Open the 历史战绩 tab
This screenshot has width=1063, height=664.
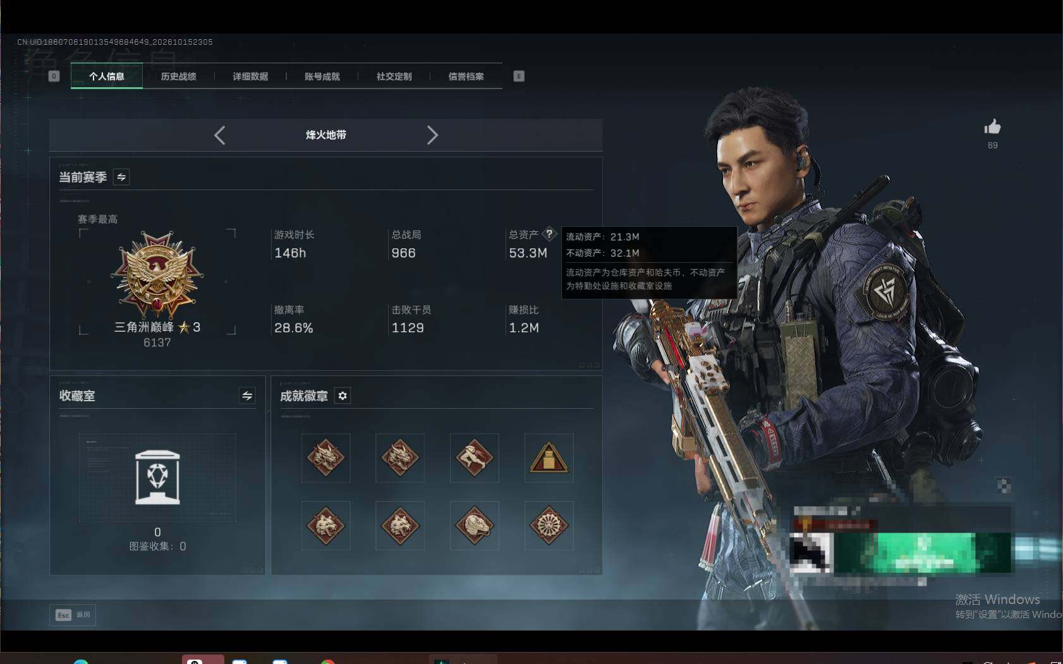(178, 76)
